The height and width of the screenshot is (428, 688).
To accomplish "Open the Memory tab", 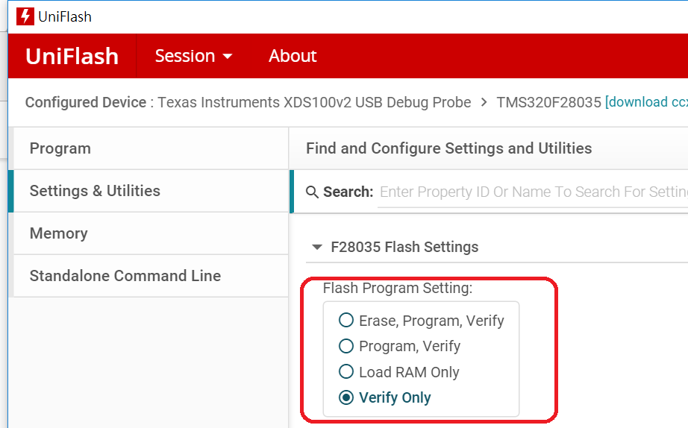I will click(151, 233).
